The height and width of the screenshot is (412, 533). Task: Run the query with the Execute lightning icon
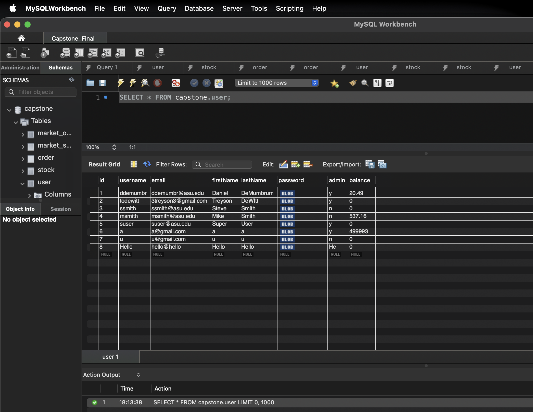point(120,83)
